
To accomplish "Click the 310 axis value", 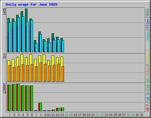I will (4, 56).
